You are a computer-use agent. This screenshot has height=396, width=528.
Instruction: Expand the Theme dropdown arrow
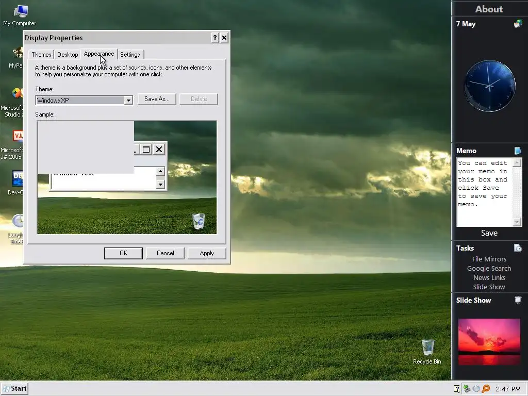(x=128, y=101)
